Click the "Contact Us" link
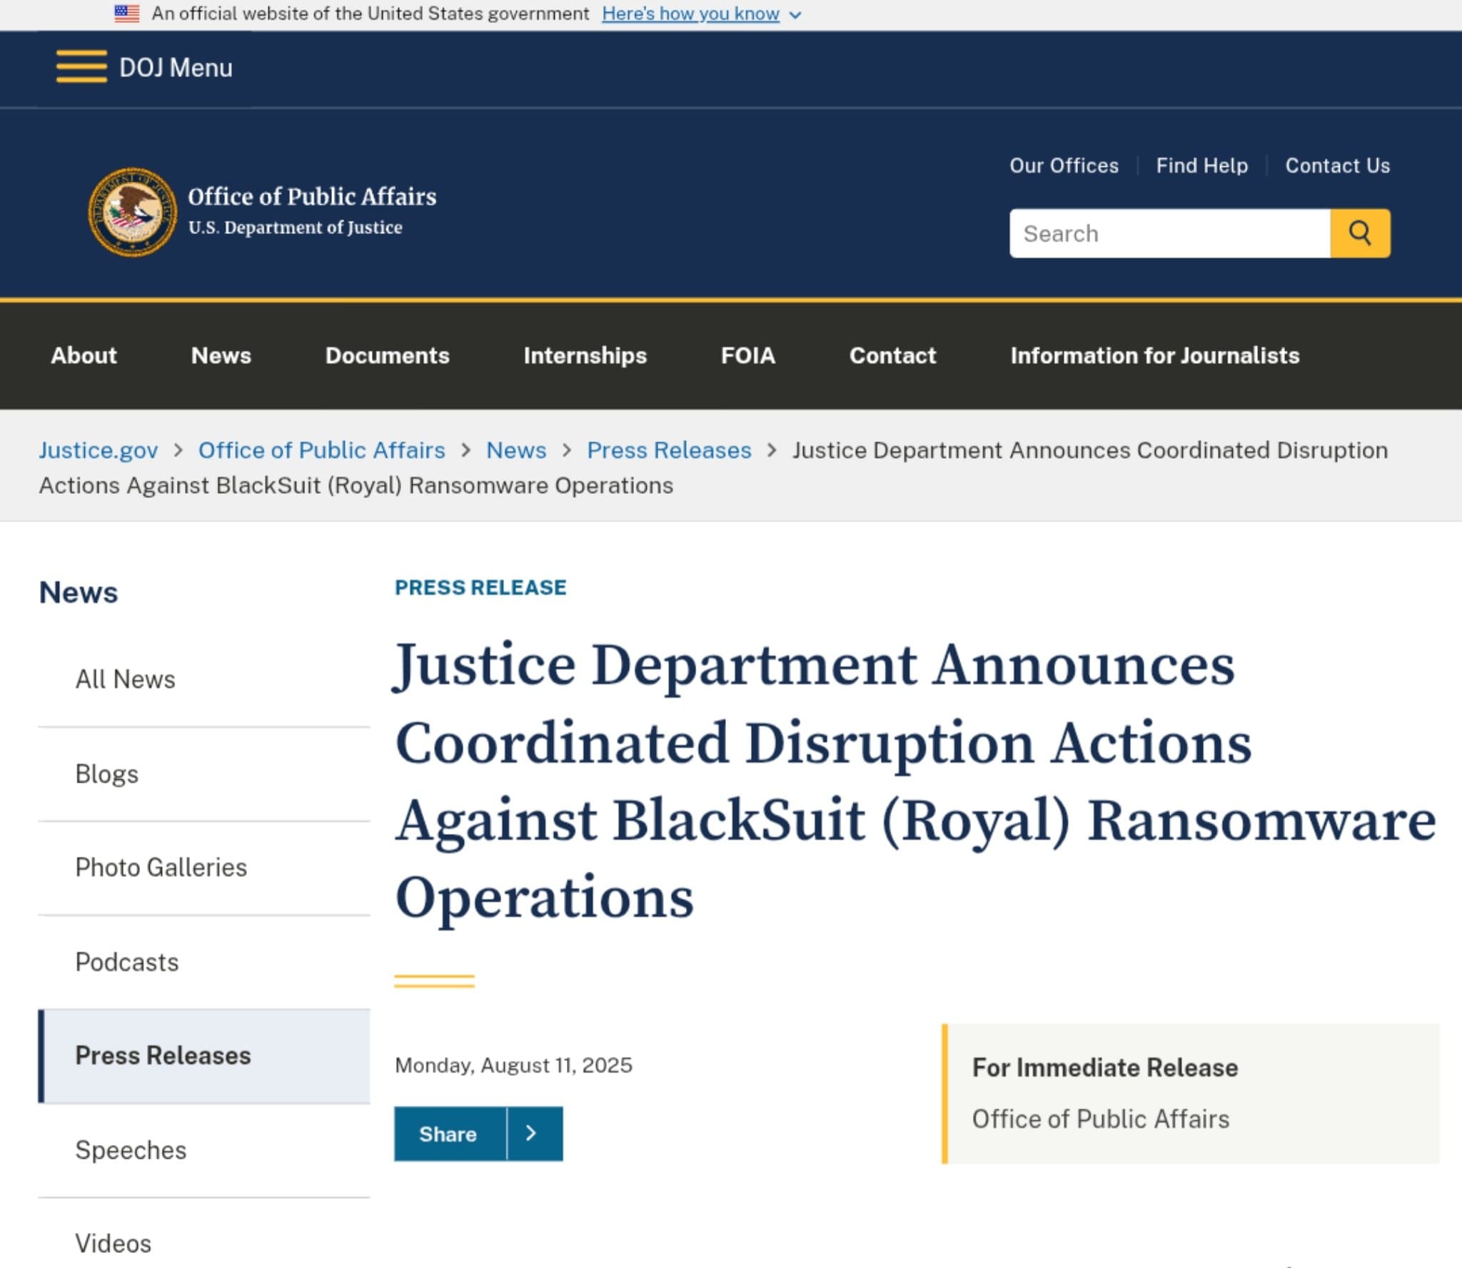1462x1268 pixels. (1337, 166)
